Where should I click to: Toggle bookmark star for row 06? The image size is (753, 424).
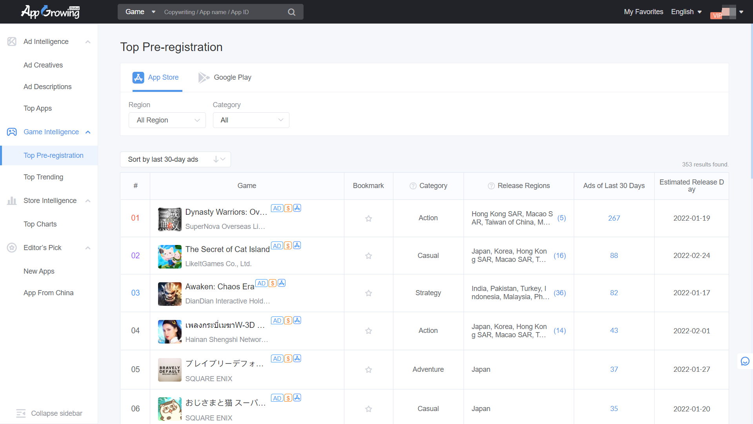pos(369,409)
